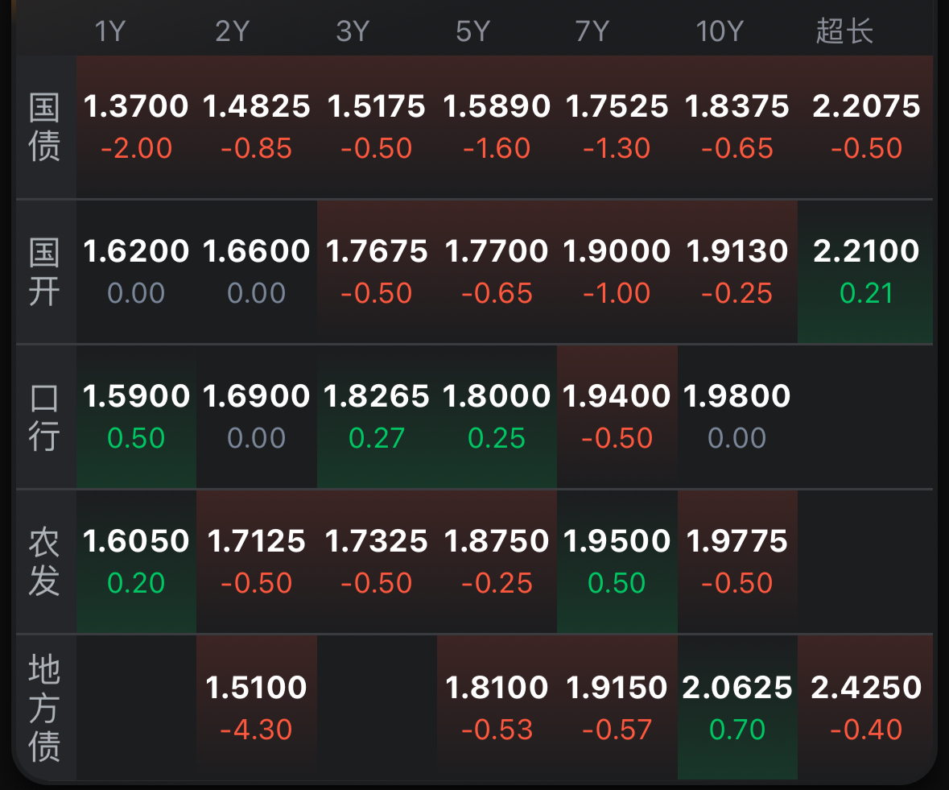This screenshot has height=790, width=949.
Task: Select the 1Y maturity column header
Action: 110,31
